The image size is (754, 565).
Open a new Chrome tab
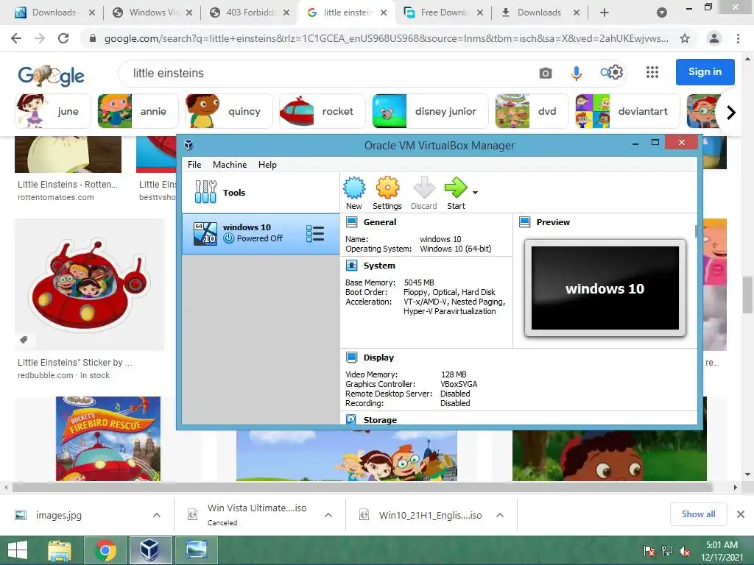click(x=605, y=13)
